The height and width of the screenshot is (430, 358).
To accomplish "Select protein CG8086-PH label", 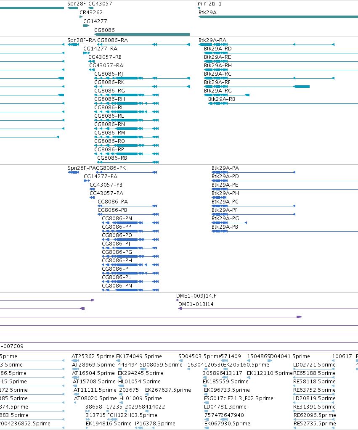I will pos(117,261).
